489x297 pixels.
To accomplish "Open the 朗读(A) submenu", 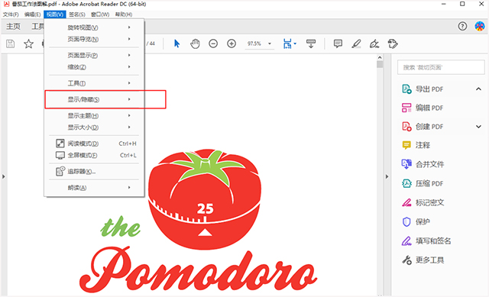I will pos(94,187).
